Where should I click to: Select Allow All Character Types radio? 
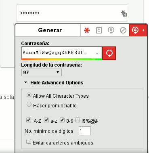(29, 95)
